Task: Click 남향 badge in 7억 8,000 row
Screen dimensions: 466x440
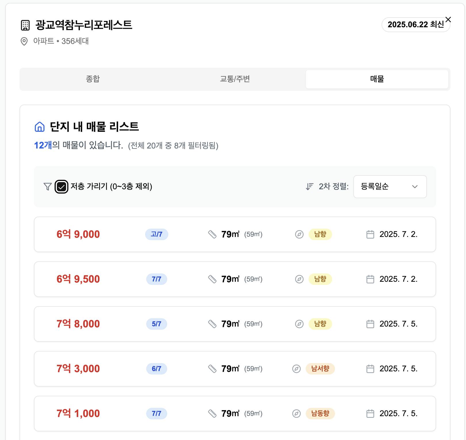Action: 320,324
